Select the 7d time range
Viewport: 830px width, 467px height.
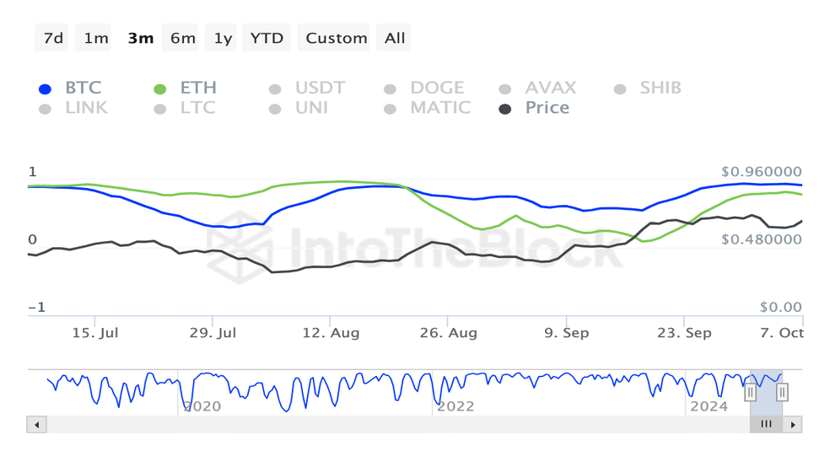[51, 38]
